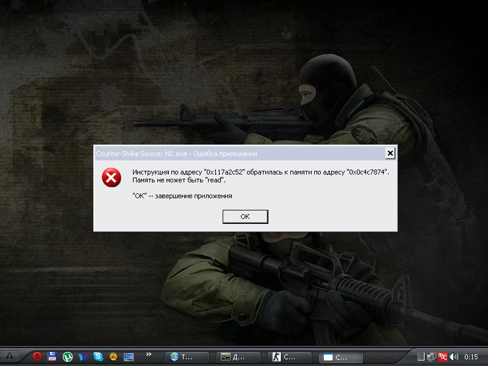Switch to the active 'C...' error window taskbar button
Screen dimensions: 488x366
(x=341, y=357)
